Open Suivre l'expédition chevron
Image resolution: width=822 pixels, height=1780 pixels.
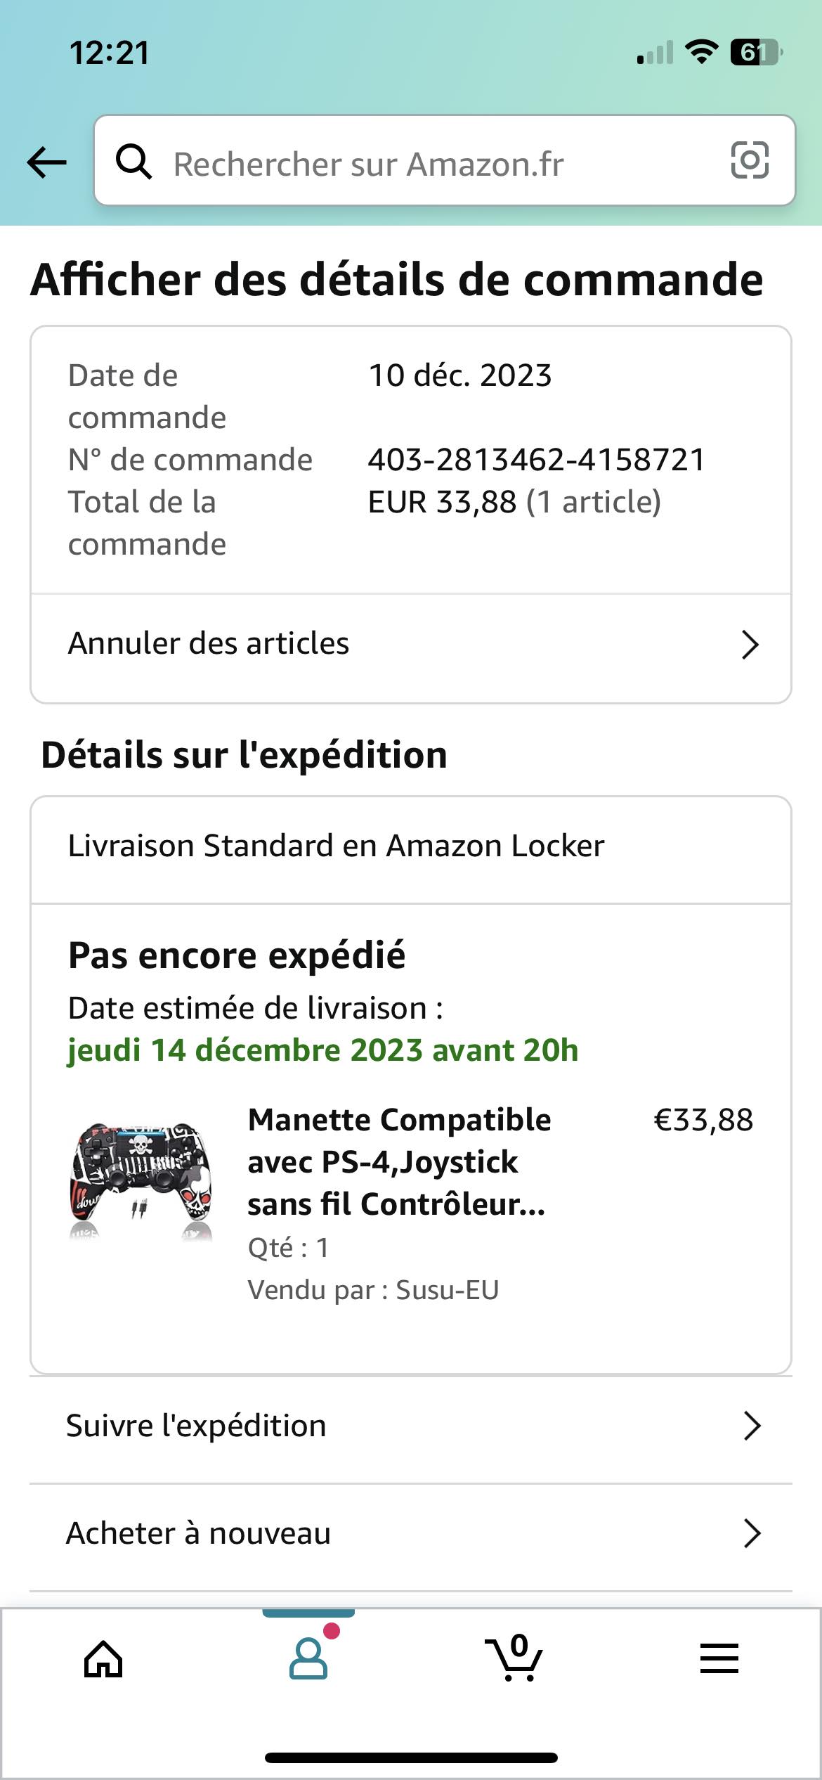tap(752, 1426)
